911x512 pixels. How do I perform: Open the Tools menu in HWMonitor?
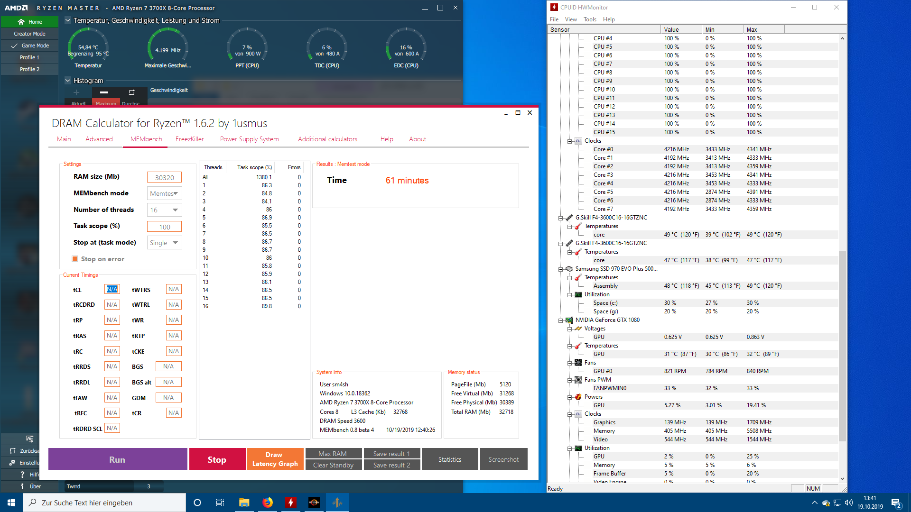[x=590, y=19]
